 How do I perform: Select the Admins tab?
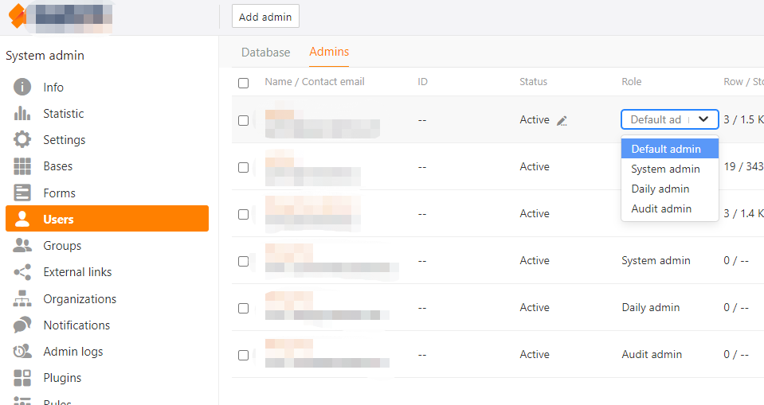(x=329, y=52)
